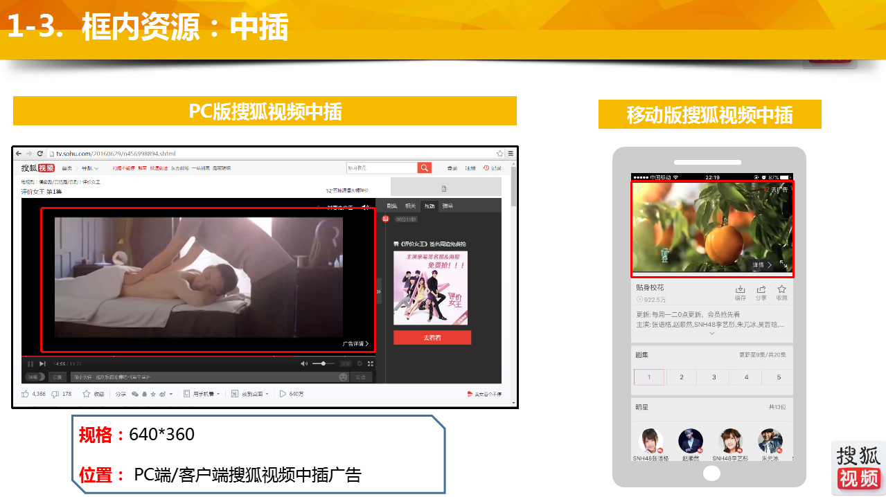Select episode 2 in the mobile 剧集 list
Viewport: 886px width, 497px height.
pyautogui.click(x=682, y=377)
